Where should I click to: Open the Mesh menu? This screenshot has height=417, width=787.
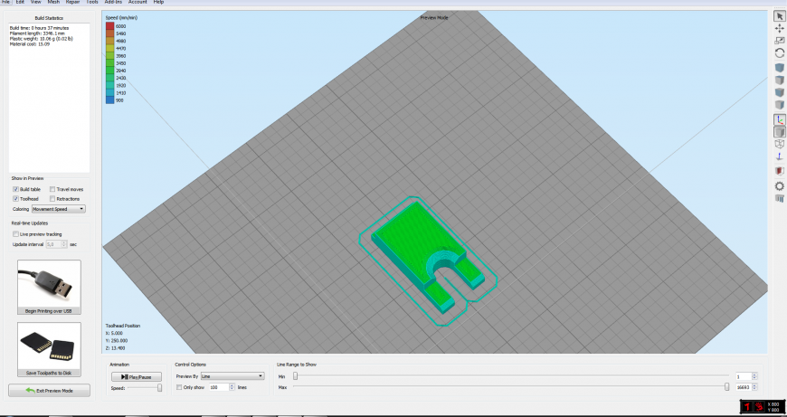click(53, 2)
